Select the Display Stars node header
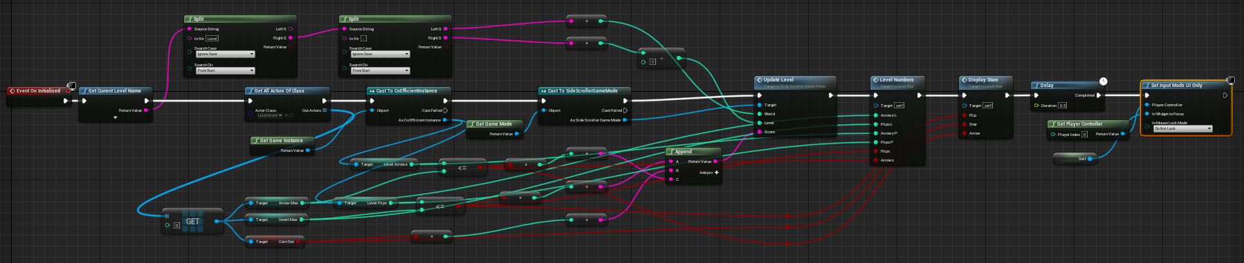This screenshot has height=263, width=1244. [985, 81]
